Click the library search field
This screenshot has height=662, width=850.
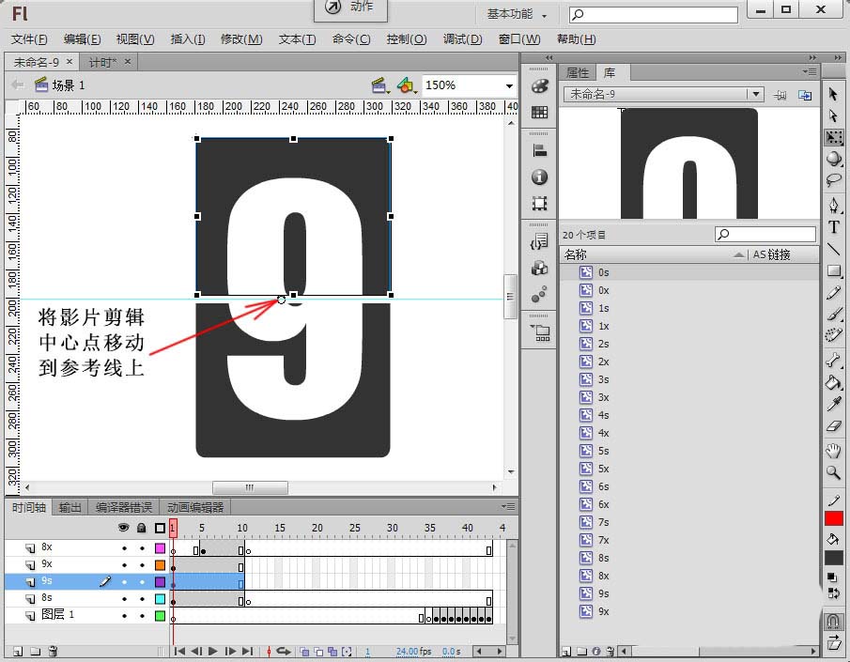click(x=765, y=234)
